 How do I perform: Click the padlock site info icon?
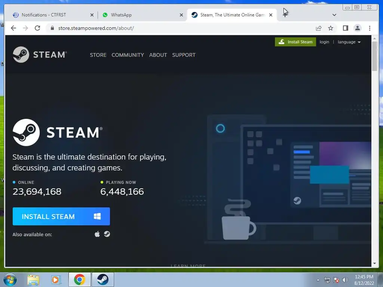(52, 28)
